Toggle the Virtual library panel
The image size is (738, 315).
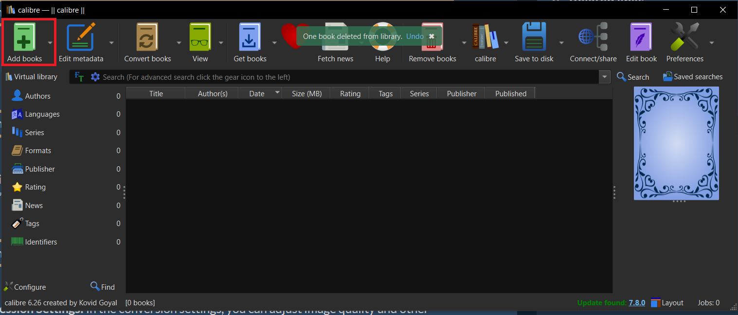tap(32, 76)
